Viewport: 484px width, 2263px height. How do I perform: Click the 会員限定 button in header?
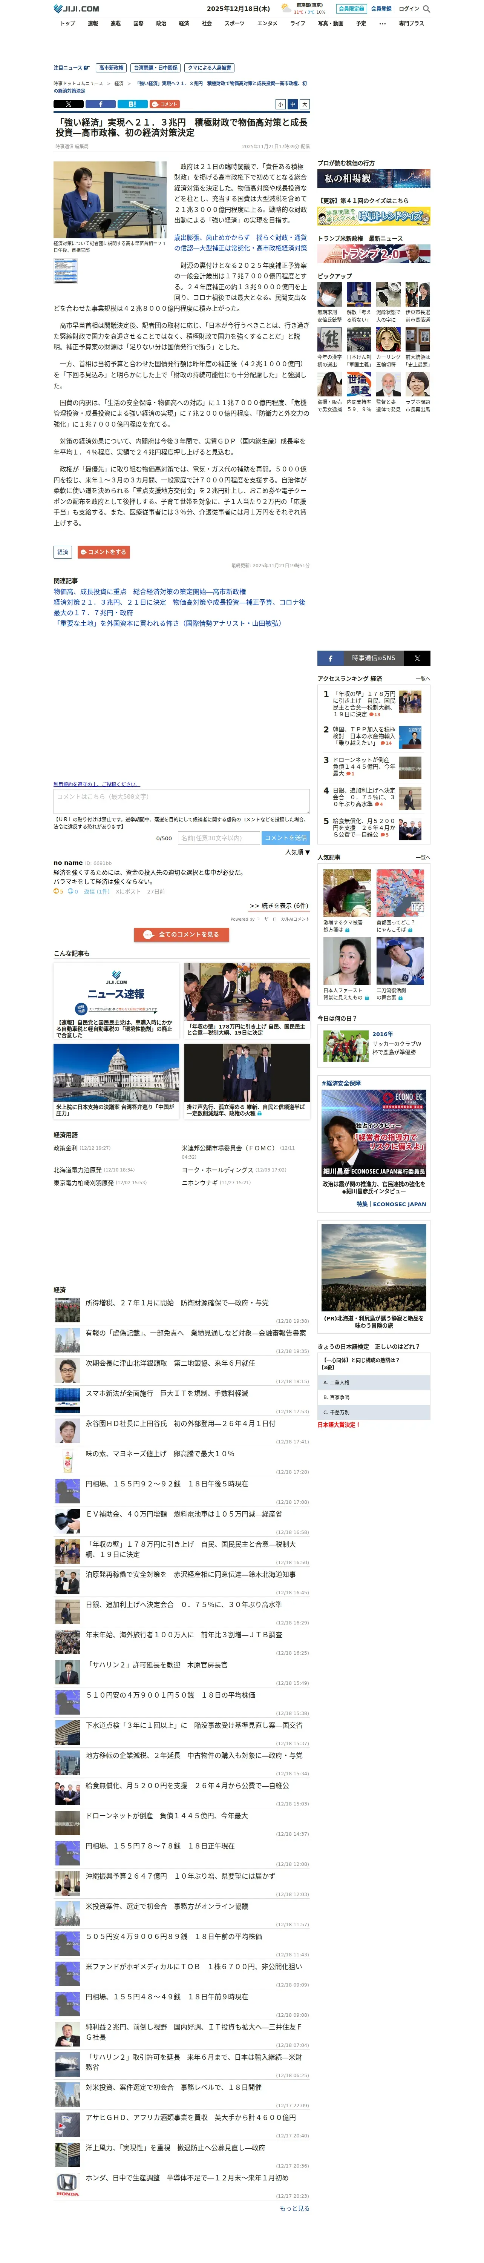point(351,9)
